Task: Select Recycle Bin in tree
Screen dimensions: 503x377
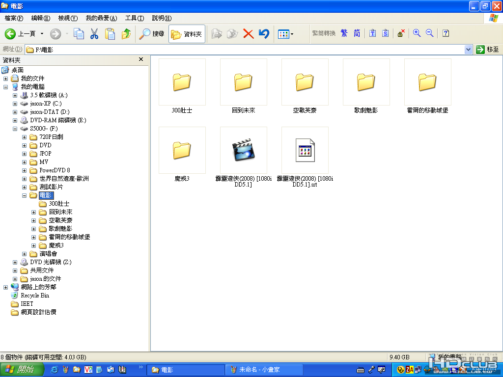Action: pyautogui.click(x=35, y=295)
